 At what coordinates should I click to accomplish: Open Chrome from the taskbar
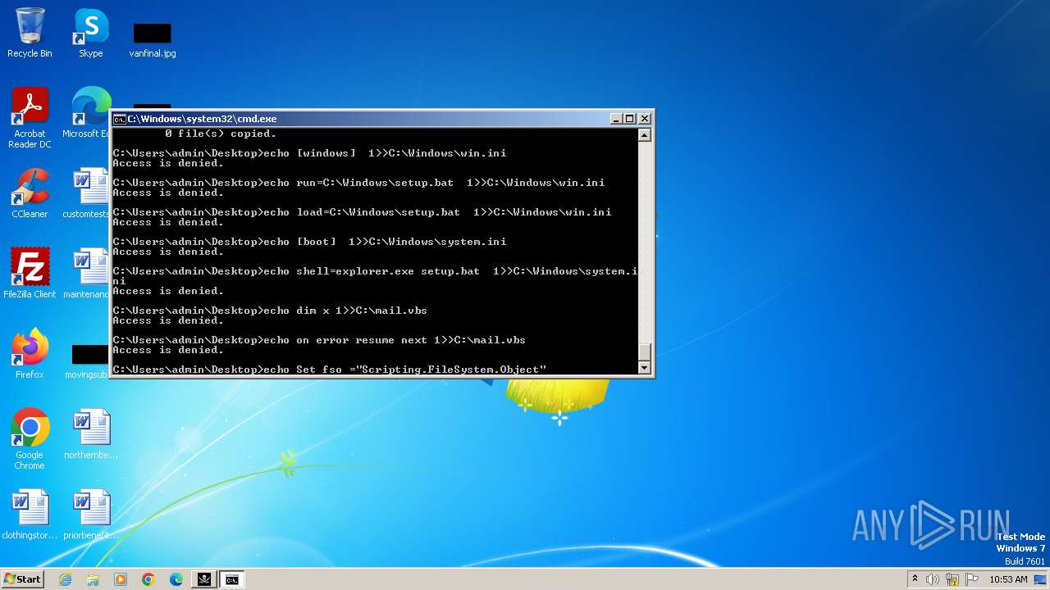(x=148, y=579)
